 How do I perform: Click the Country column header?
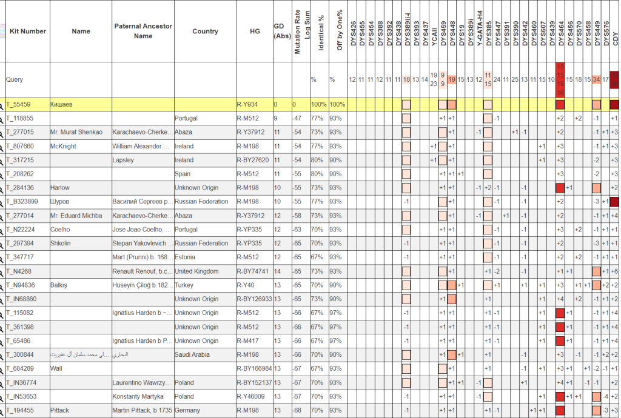pyautogui.click(x=205, y=32)
